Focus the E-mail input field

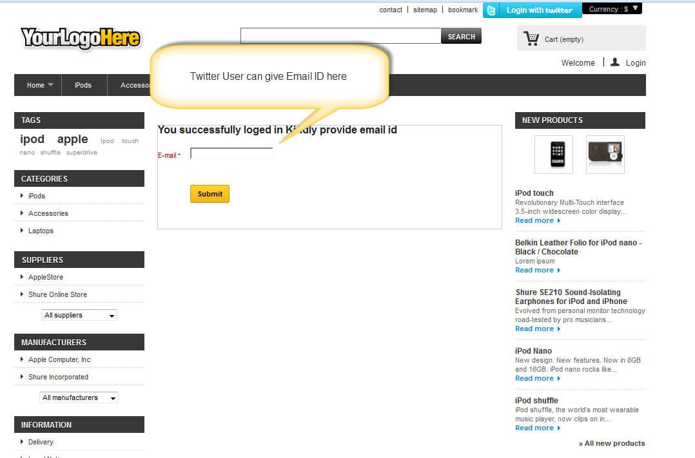[x=231, y=153]
